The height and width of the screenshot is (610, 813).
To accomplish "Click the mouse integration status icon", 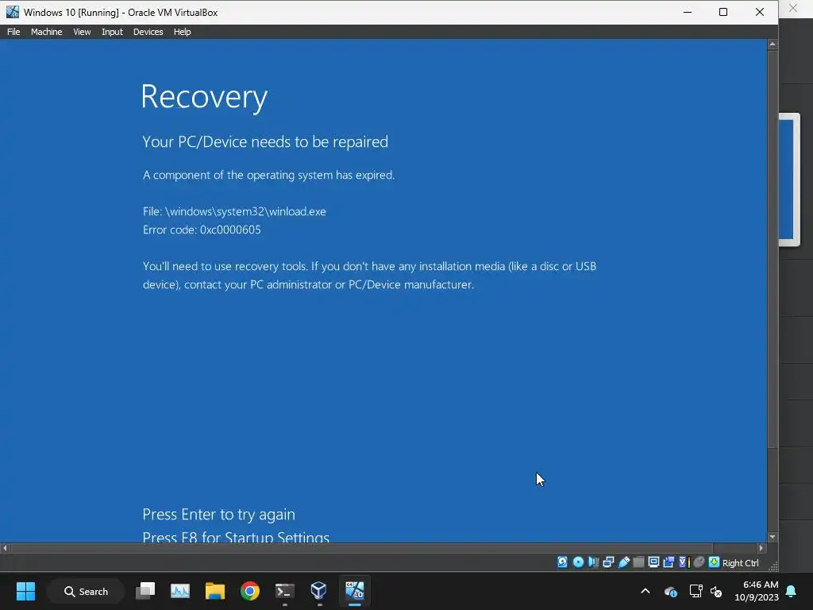I will [x=699, y=562].
